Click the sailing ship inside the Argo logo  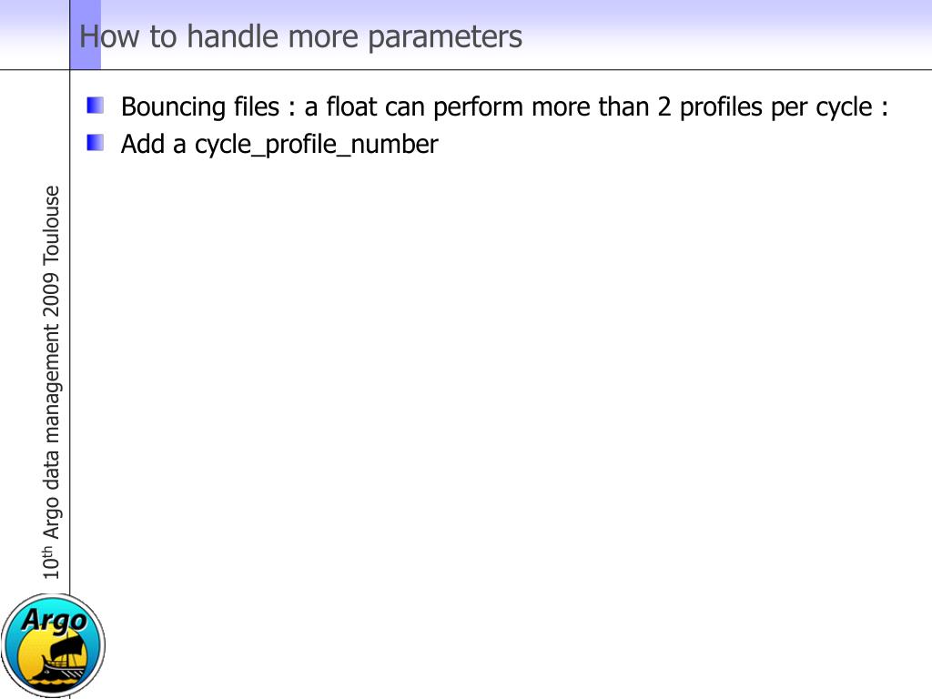click(x=59, y=659)
